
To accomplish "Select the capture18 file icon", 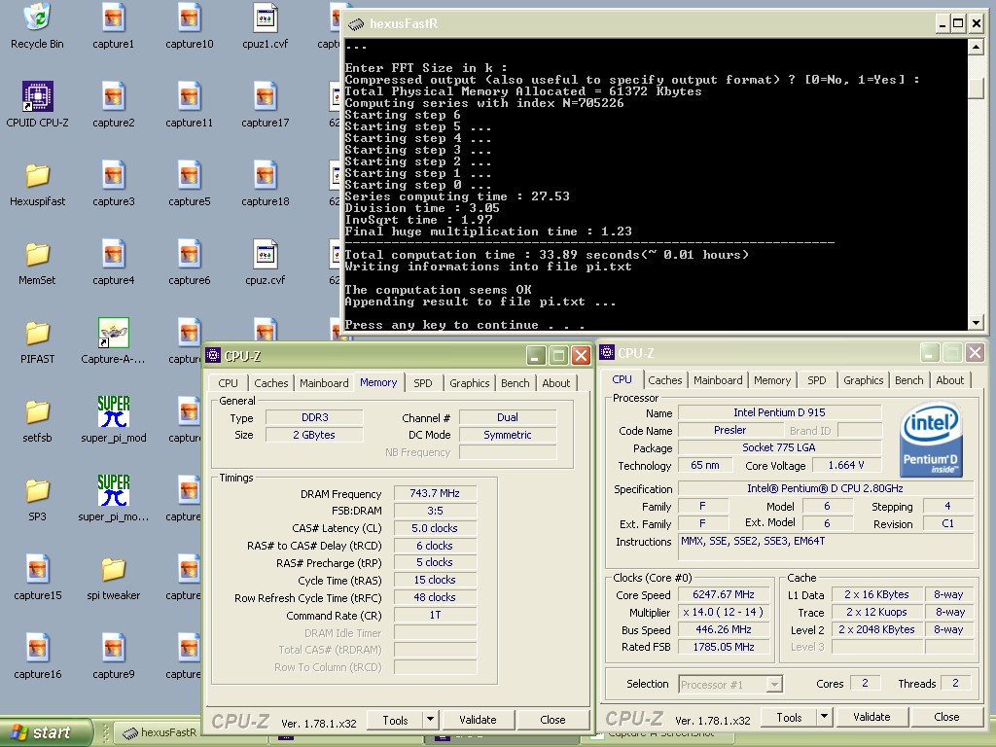I will pos(265,176).
